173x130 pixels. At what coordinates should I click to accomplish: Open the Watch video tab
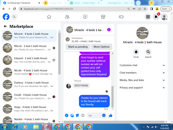[85, 17]
